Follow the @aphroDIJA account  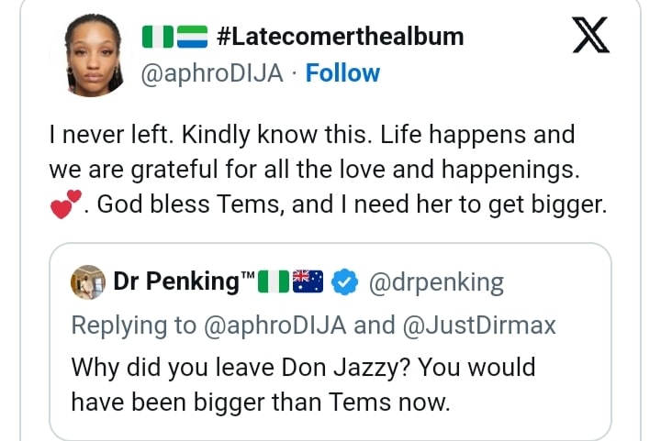342,73
